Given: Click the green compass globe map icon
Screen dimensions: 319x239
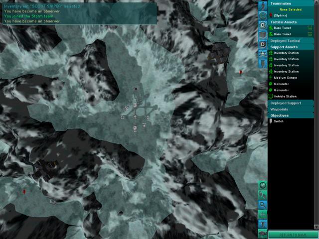Looking at the screenshot, I should (x=263, y=185).
